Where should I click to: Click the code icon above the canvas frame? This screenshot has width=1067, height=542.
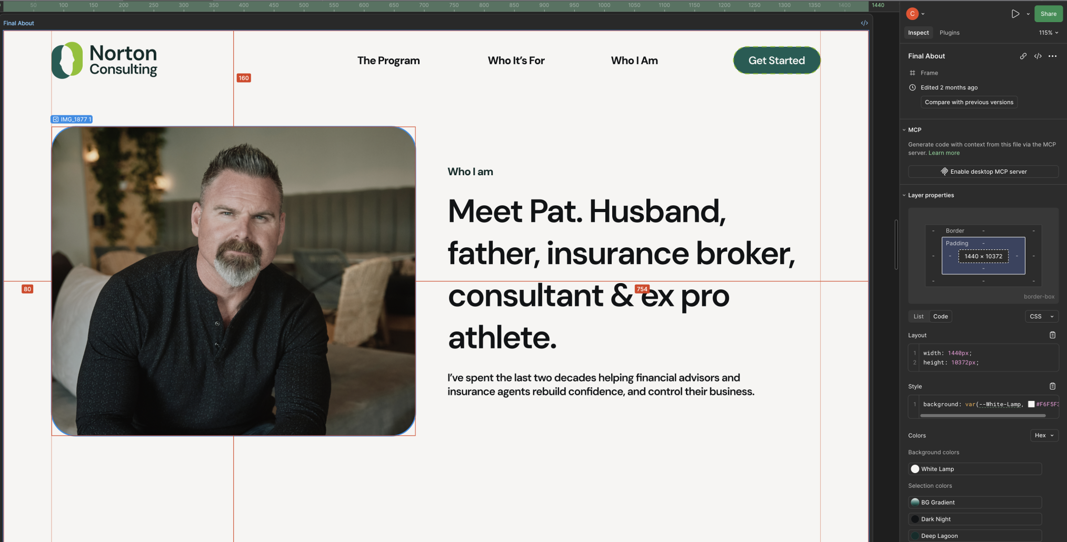[864, 23]
